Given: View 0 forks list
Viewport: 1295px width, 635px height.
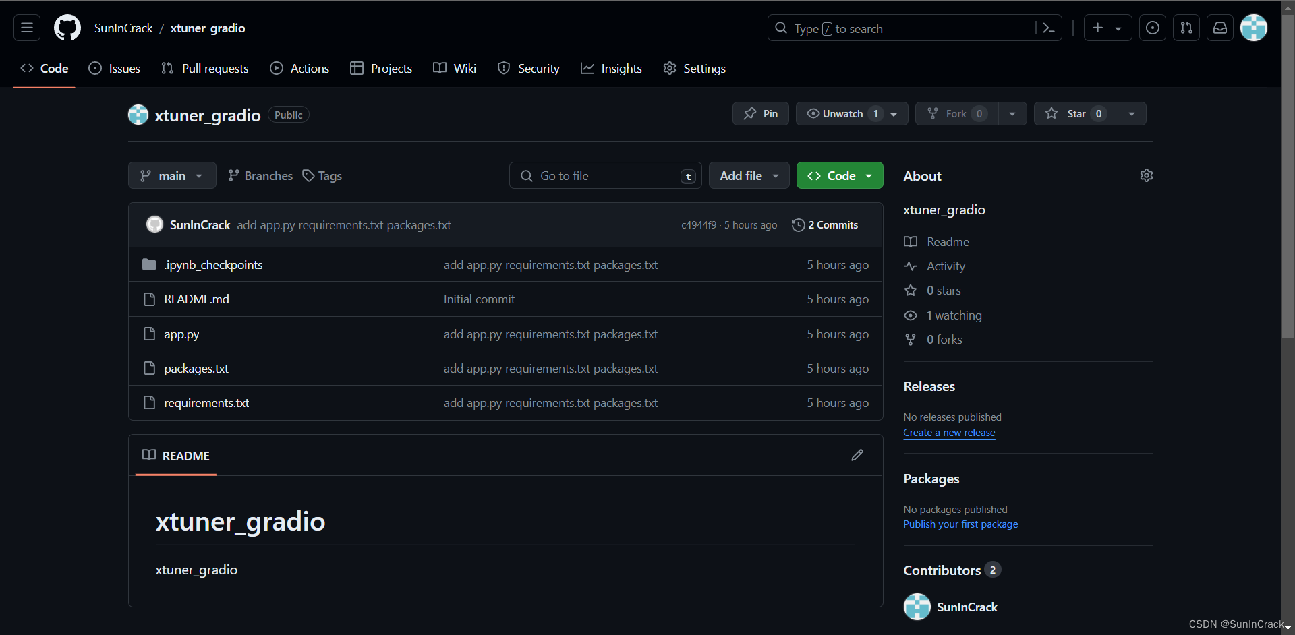Looking at the screenshot, I should pos(933,339).
